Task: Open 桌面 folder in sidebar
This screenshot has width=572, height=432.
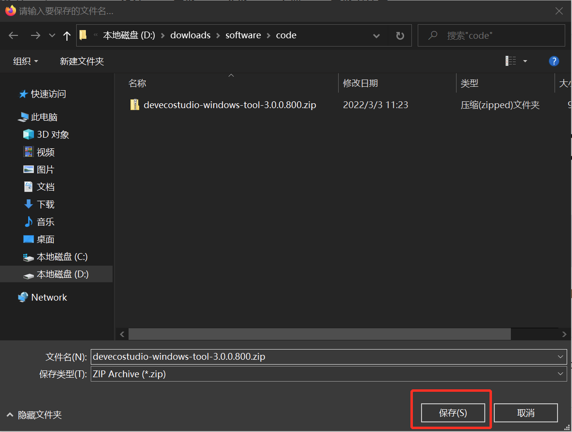Action: coord(39,240)
